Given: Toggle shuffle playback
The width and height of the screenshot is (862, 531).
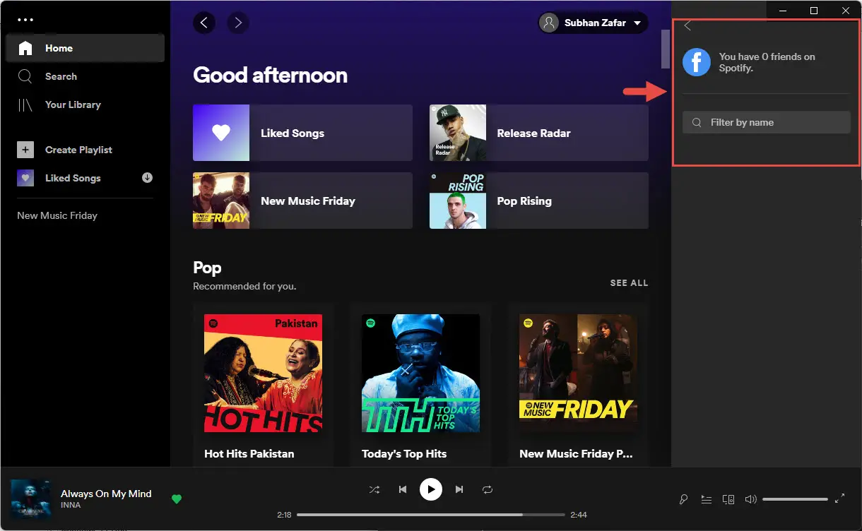Looking at the screenshot, I should 374,489.
